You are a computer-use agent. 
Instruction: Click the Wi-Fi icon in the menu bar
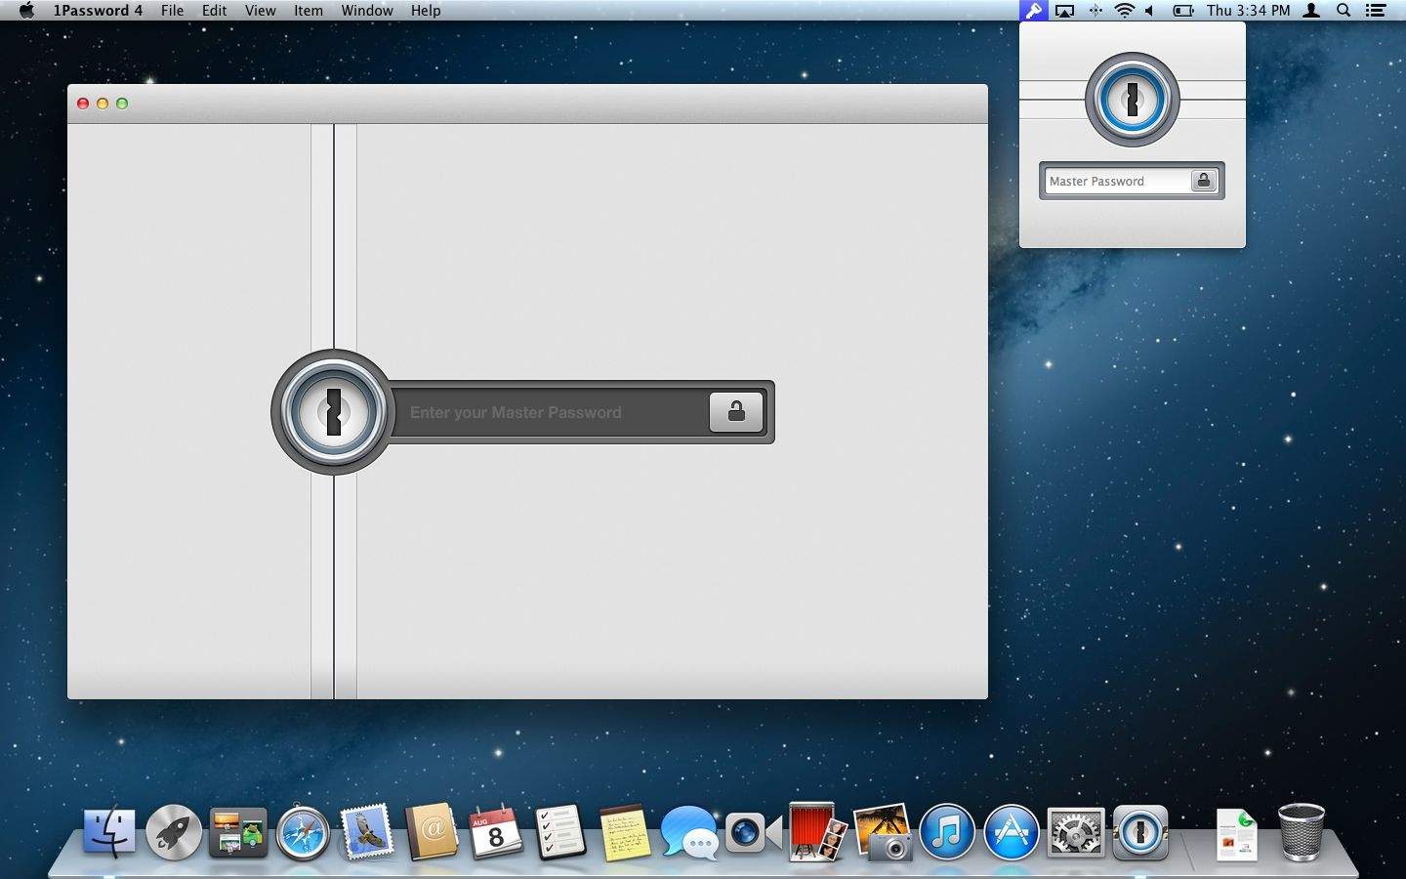(1126, 11)
